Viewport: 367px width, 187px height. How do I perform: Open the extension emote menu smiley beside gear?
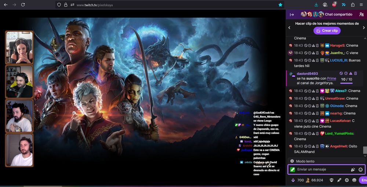(355, 180)
